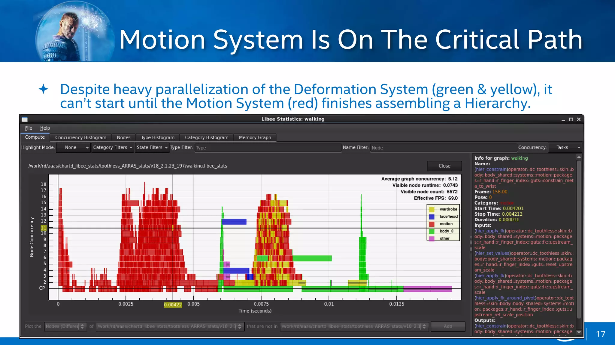Image resolution: width=615 pixels, height=345 pixels.
Task: Click the info panel scroll-down arrow
Action: point(579,332)
